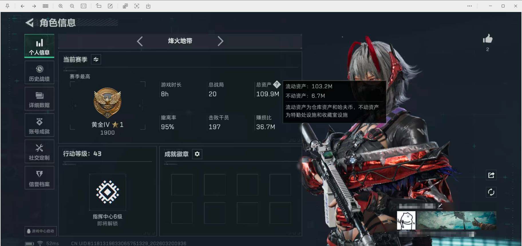522x246 pixels.
Task: Open the 社交定制 sidebar tab
Action: (39, 151)
